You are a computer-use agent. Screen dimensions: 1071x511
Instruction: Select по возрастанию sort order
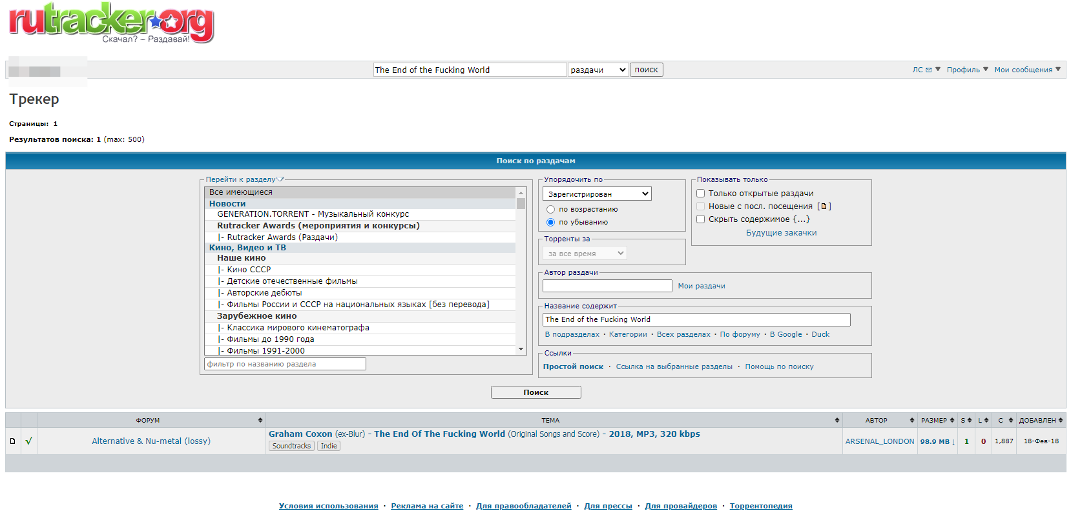tap(550, 210)
